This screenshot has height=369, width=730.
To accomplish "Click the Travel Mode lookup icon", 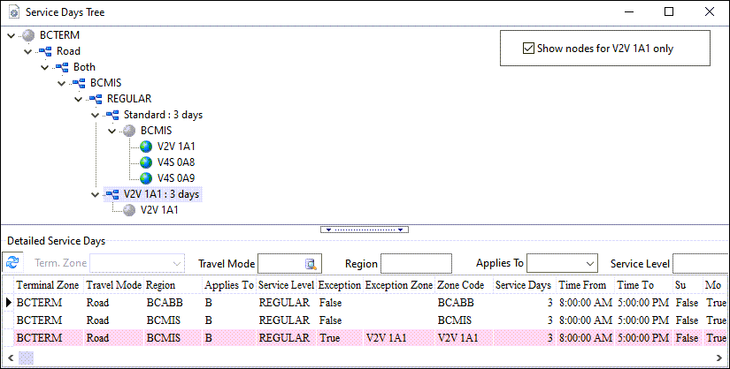I will click(311, 263).
